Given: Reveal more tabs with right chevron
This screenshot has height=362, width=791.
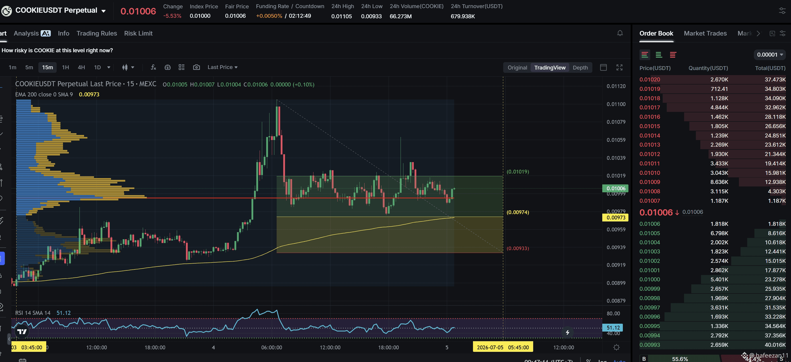Looking at the screenshot, I should [758, 33].
